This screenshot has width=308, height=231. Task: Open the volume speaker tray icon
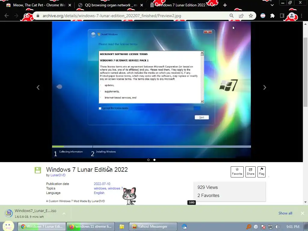pos(277,227)
